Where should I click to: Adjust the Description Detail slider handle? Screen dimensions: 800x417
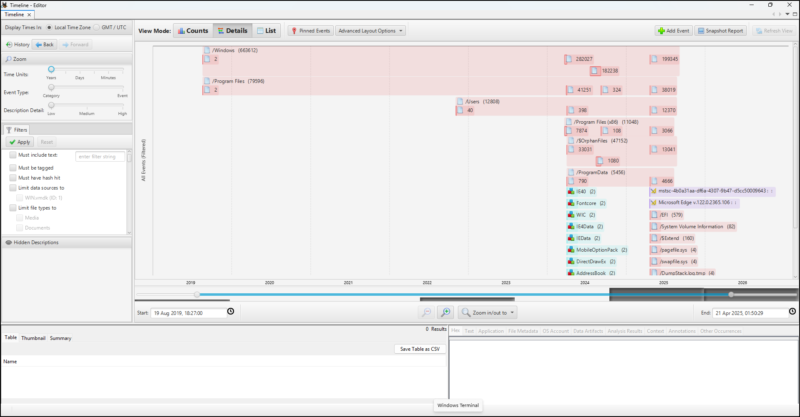(x=51, y=105)
